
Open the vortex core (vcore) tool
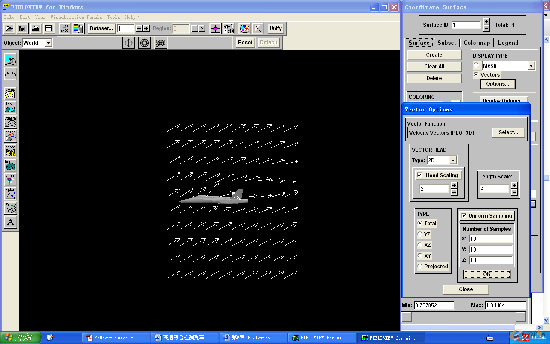point(10,179)
